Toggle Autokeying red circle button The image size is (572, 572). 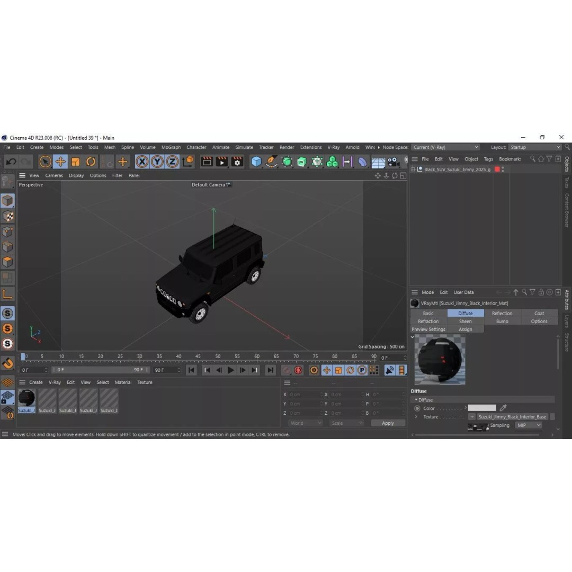298,370
